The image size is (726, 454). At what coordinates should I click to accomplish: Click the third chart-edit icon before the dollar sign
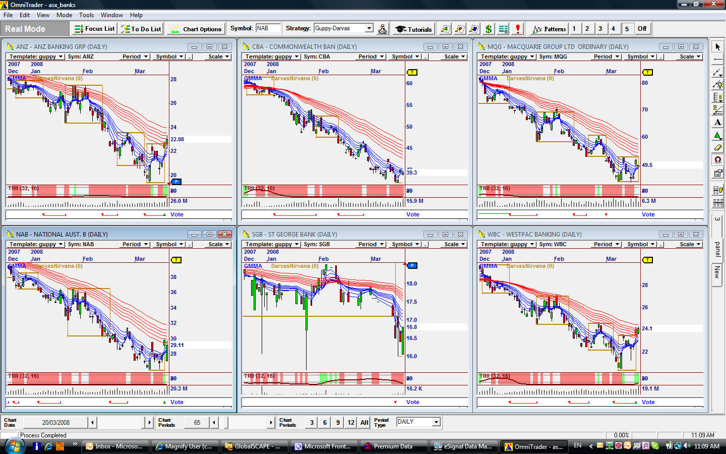(474, 29)
